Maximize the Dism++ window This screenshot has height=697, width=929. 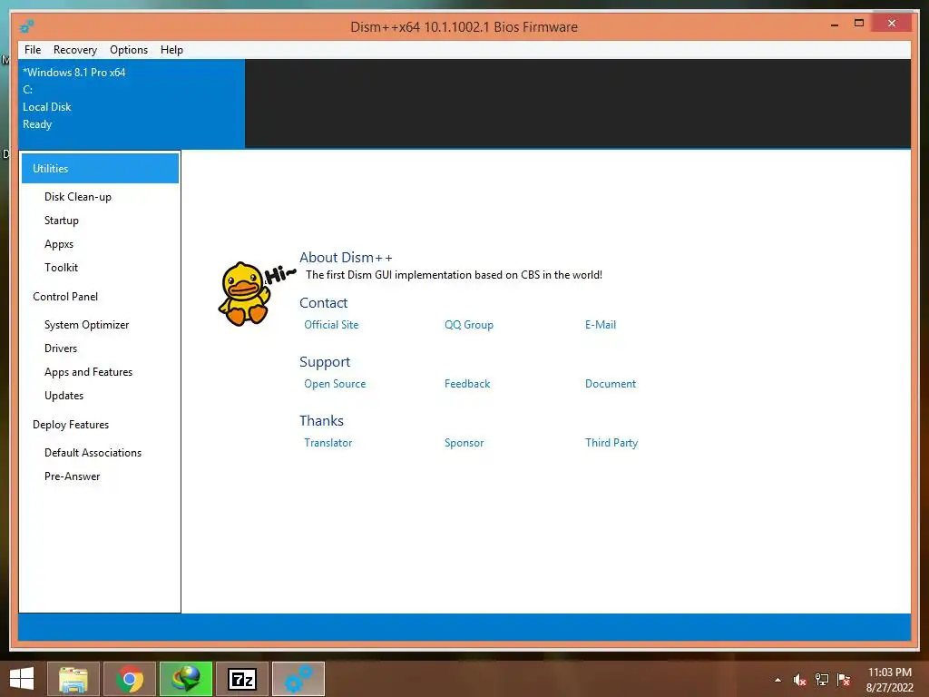pyautogui.click(x=859, y=23)
